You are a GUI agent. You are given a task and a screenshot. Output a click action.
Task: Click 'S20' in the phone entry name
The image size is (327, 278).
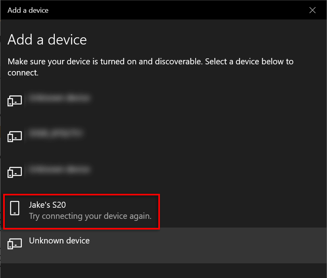(x=59, y=205)
